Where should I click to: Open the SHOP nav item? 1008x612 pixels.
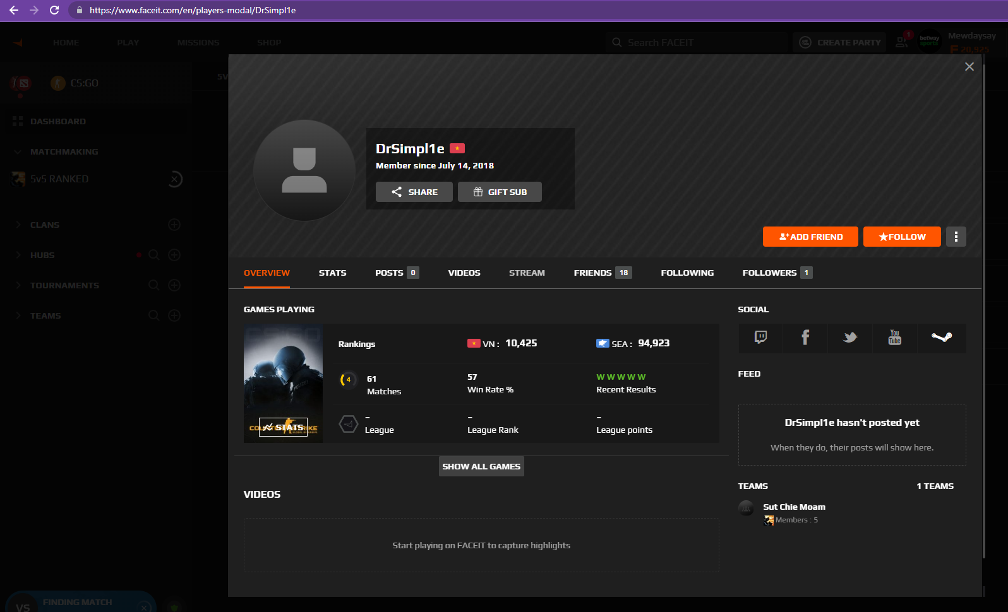coord(269,42)
